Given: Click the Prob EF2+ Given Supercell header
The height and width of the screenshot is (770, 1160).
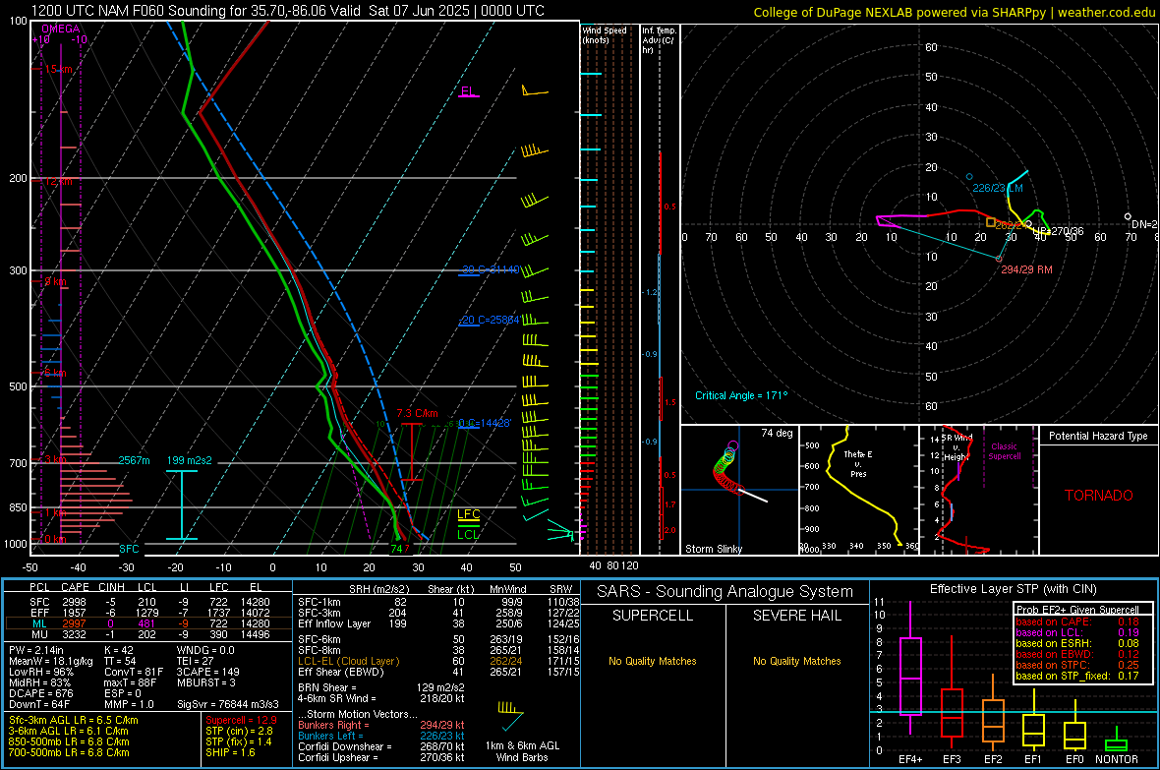Looking at the screenshot, I should (1077, 610).
